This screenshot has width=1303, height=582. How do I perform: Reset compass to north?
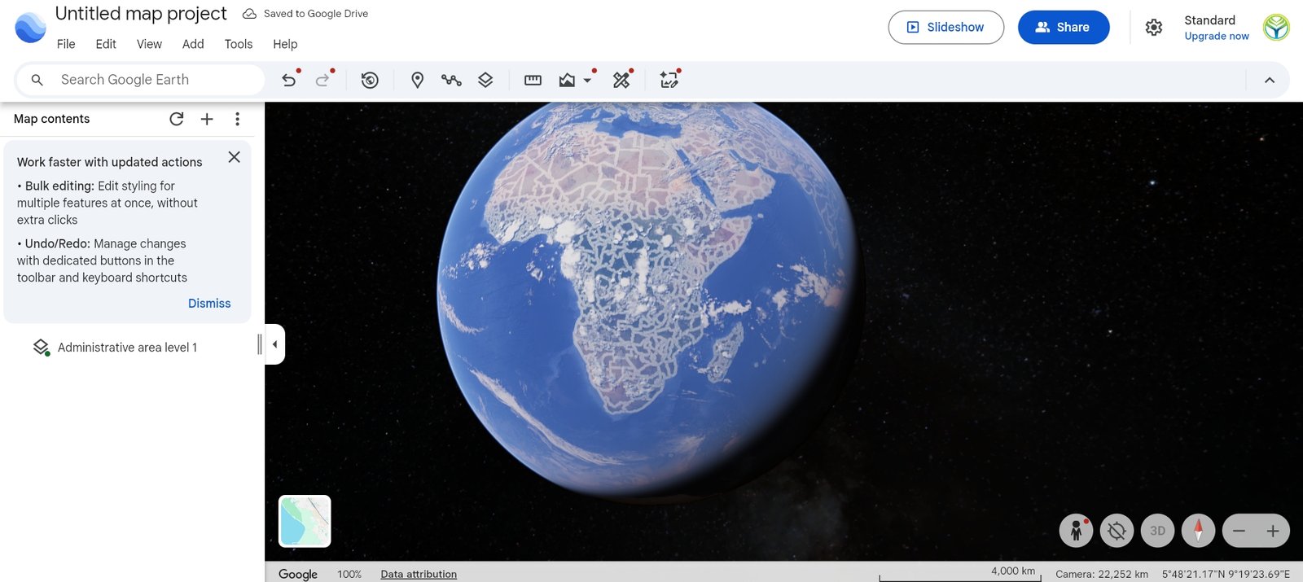tap(1198, 531)
